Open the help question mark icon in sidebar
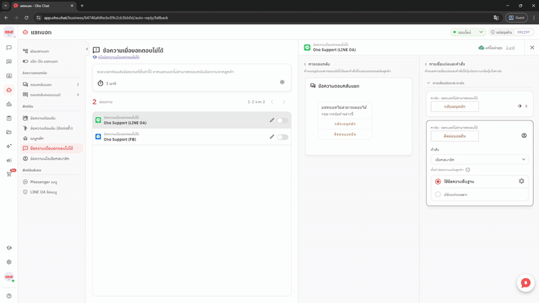Viewport: 539px width, 303px height. (9, 296)
